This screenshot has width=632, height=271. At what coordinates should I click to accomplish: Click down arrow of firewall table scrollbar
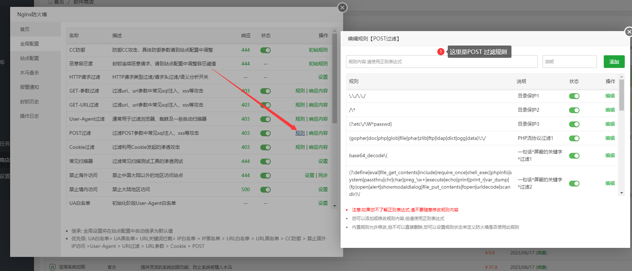(334, 206)
